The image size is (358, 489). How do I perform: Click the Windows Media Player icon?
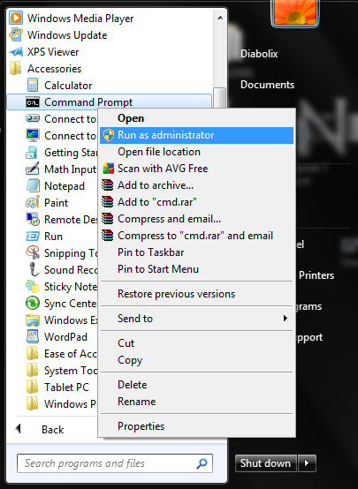(x=16, y=18)
